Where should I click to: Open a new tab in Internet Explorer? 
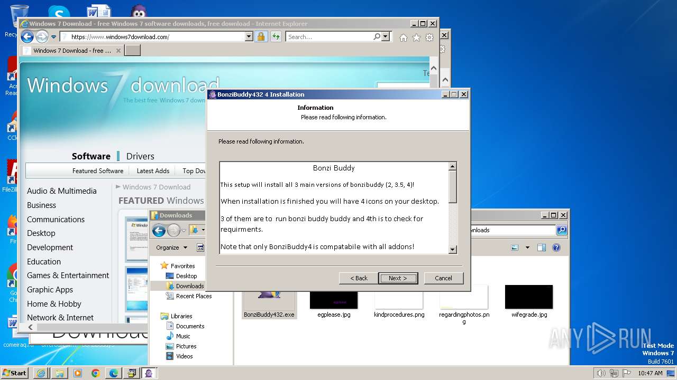[x=132, y=51]
